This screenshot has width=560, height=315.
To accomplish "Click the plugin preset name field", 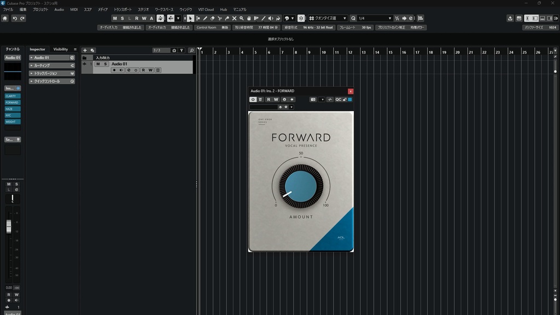I will [264, 107].
